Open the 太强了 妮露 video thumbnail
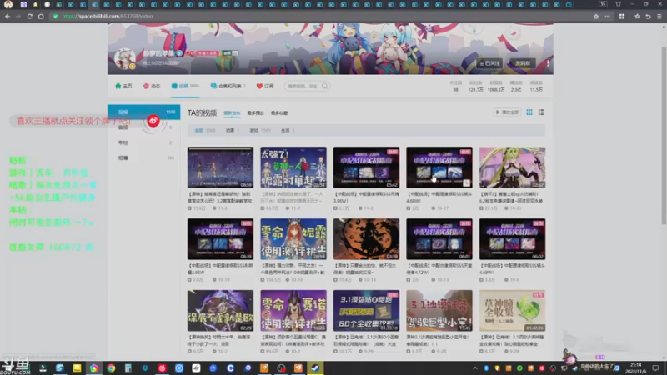 (293, 167)
